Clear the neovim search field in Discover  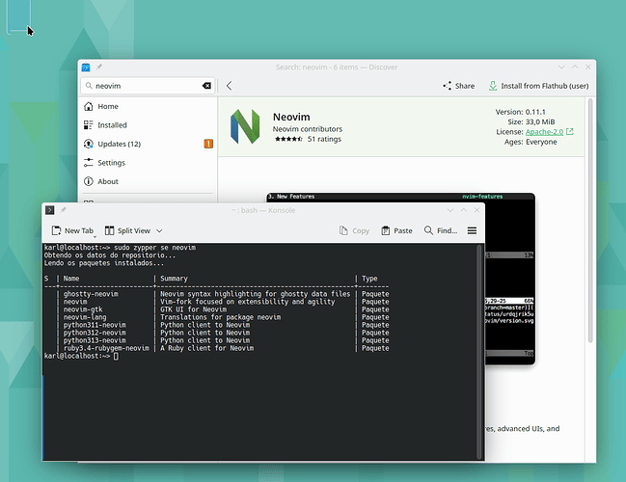(x=206, y=86)
